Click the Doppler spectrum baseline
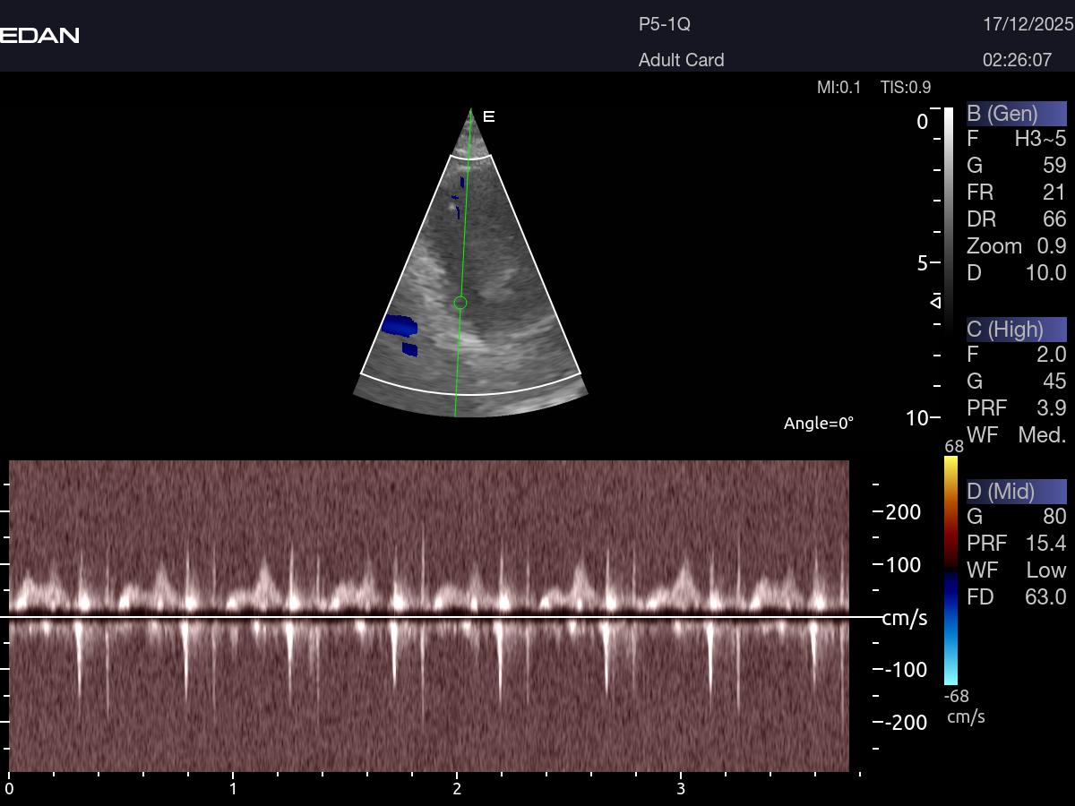Image resolution: width=1075 pixels, height=806 pixels. click(x=430, y=617)
